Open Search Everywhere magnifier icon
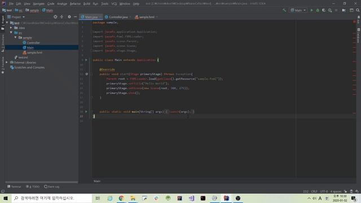Viewport: 361px width, 203px height. (358, 10)
